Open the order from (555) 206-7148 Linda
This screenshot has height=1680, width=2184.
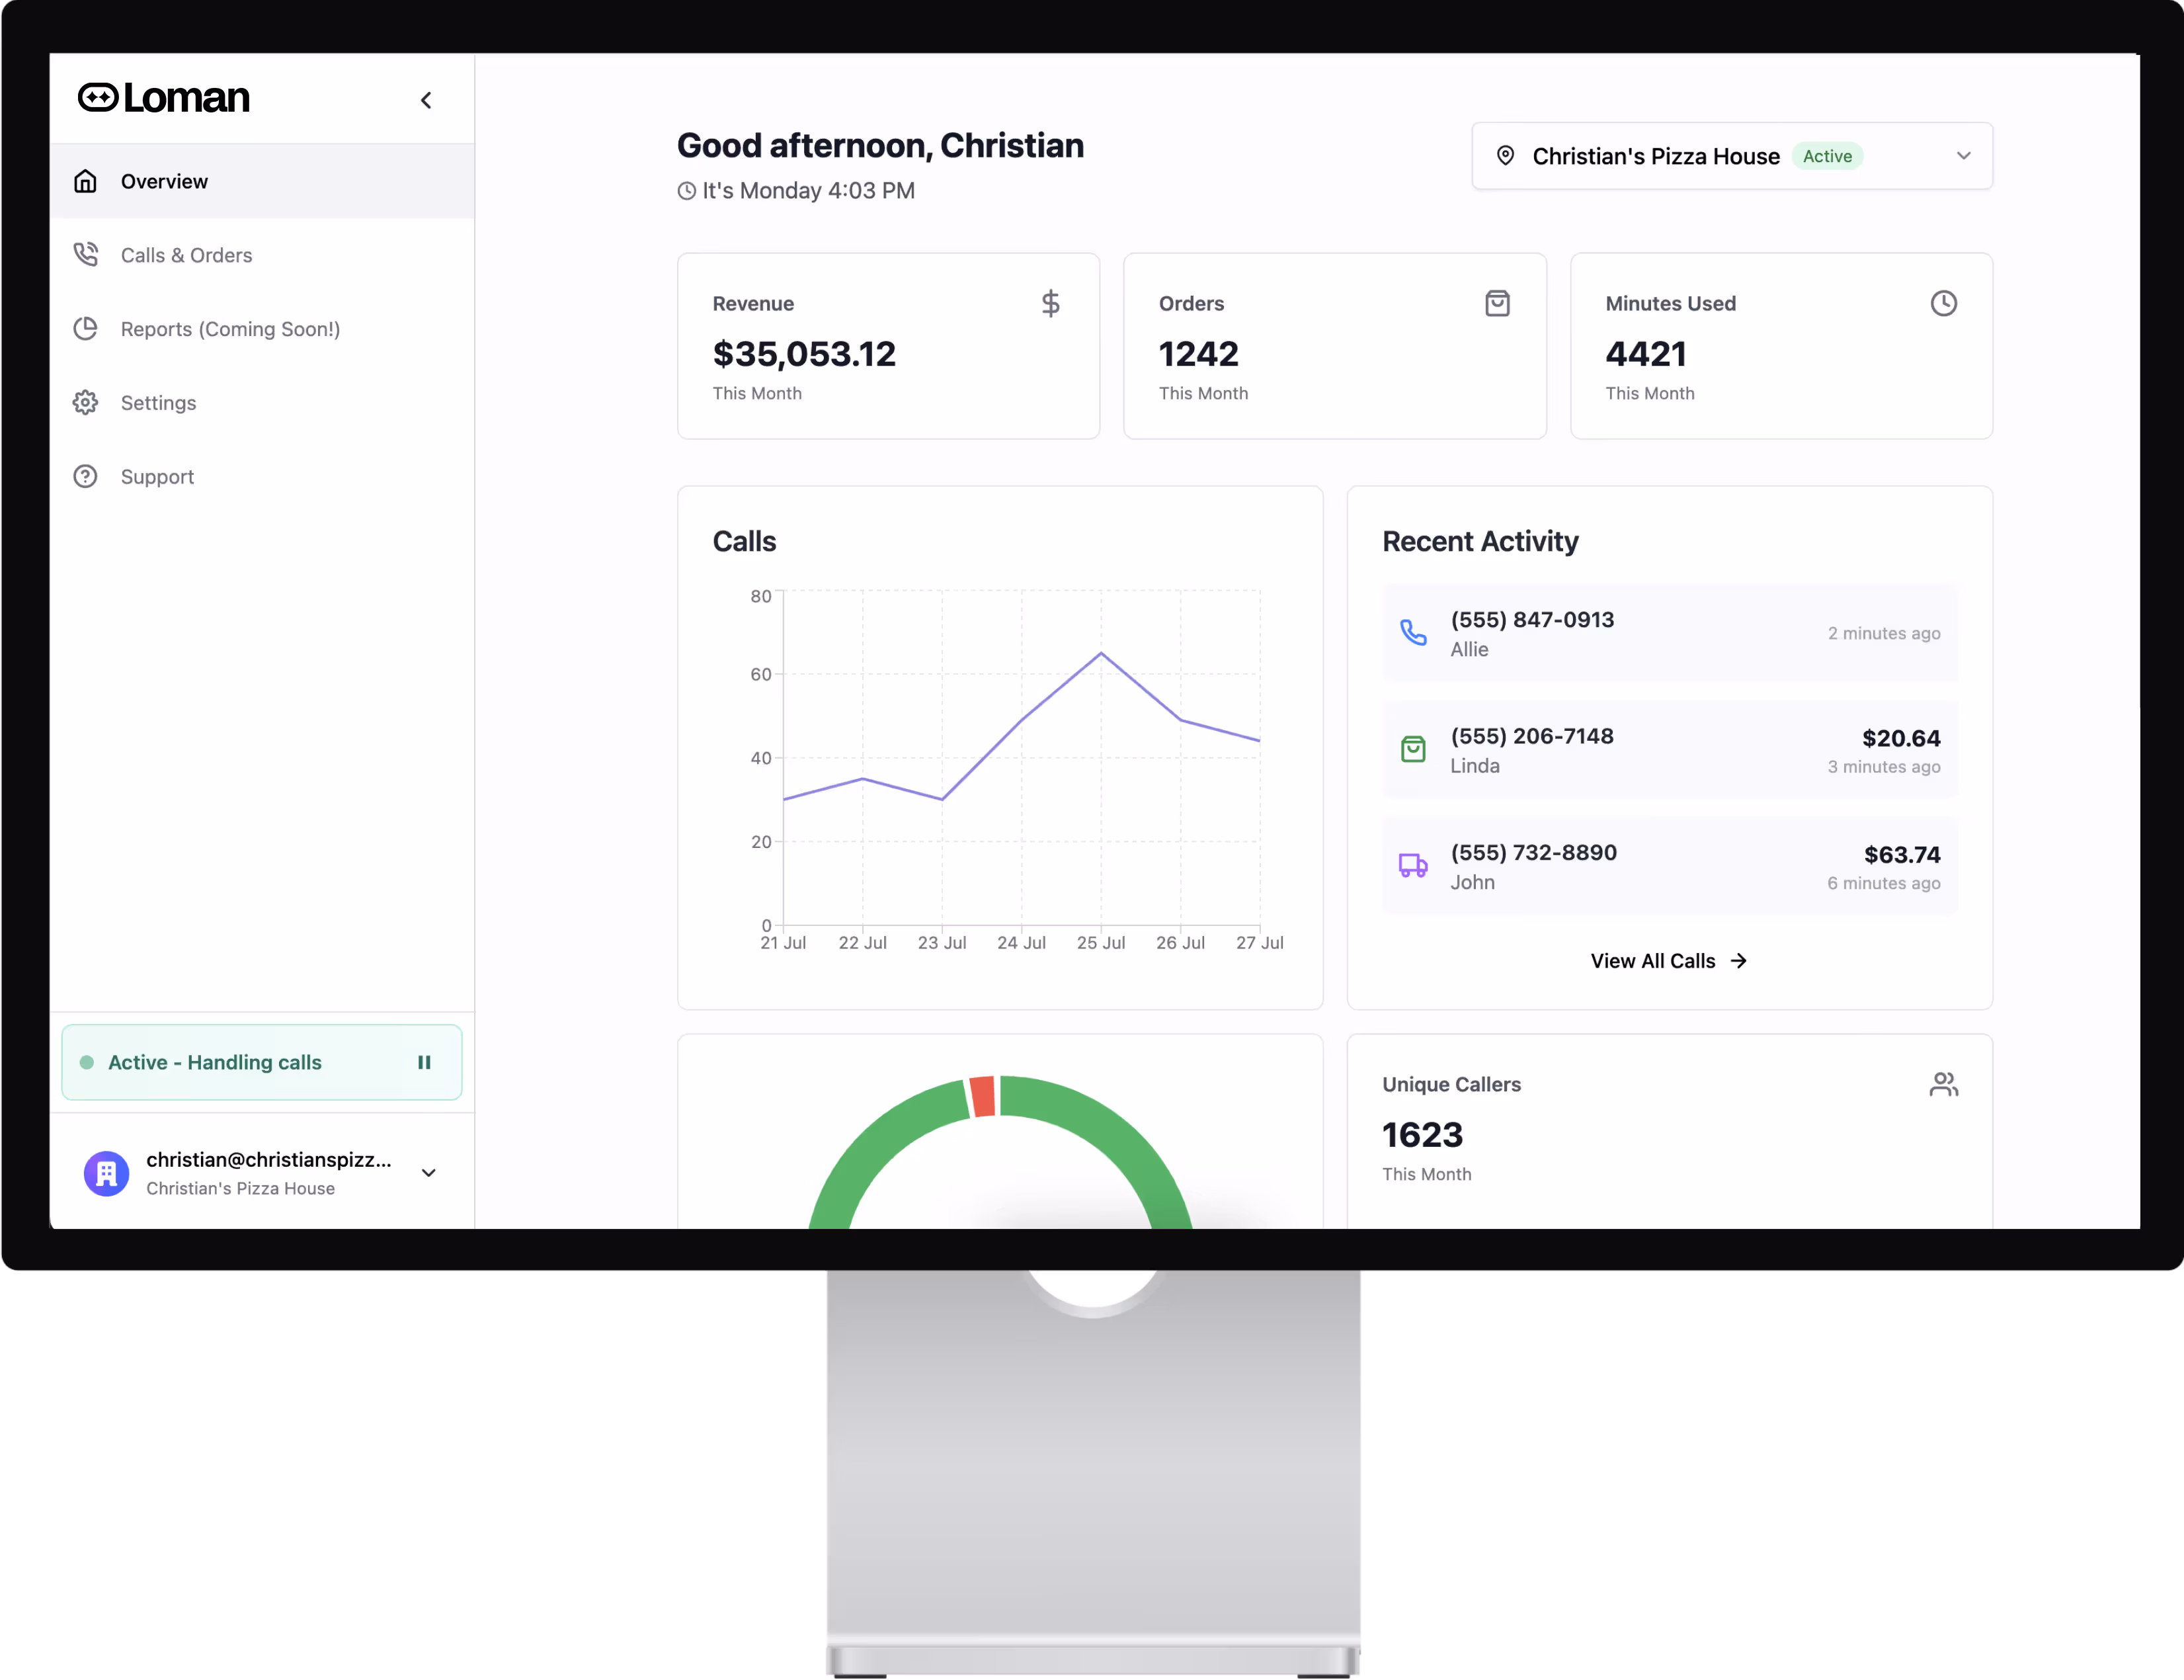coord(1670,750)
